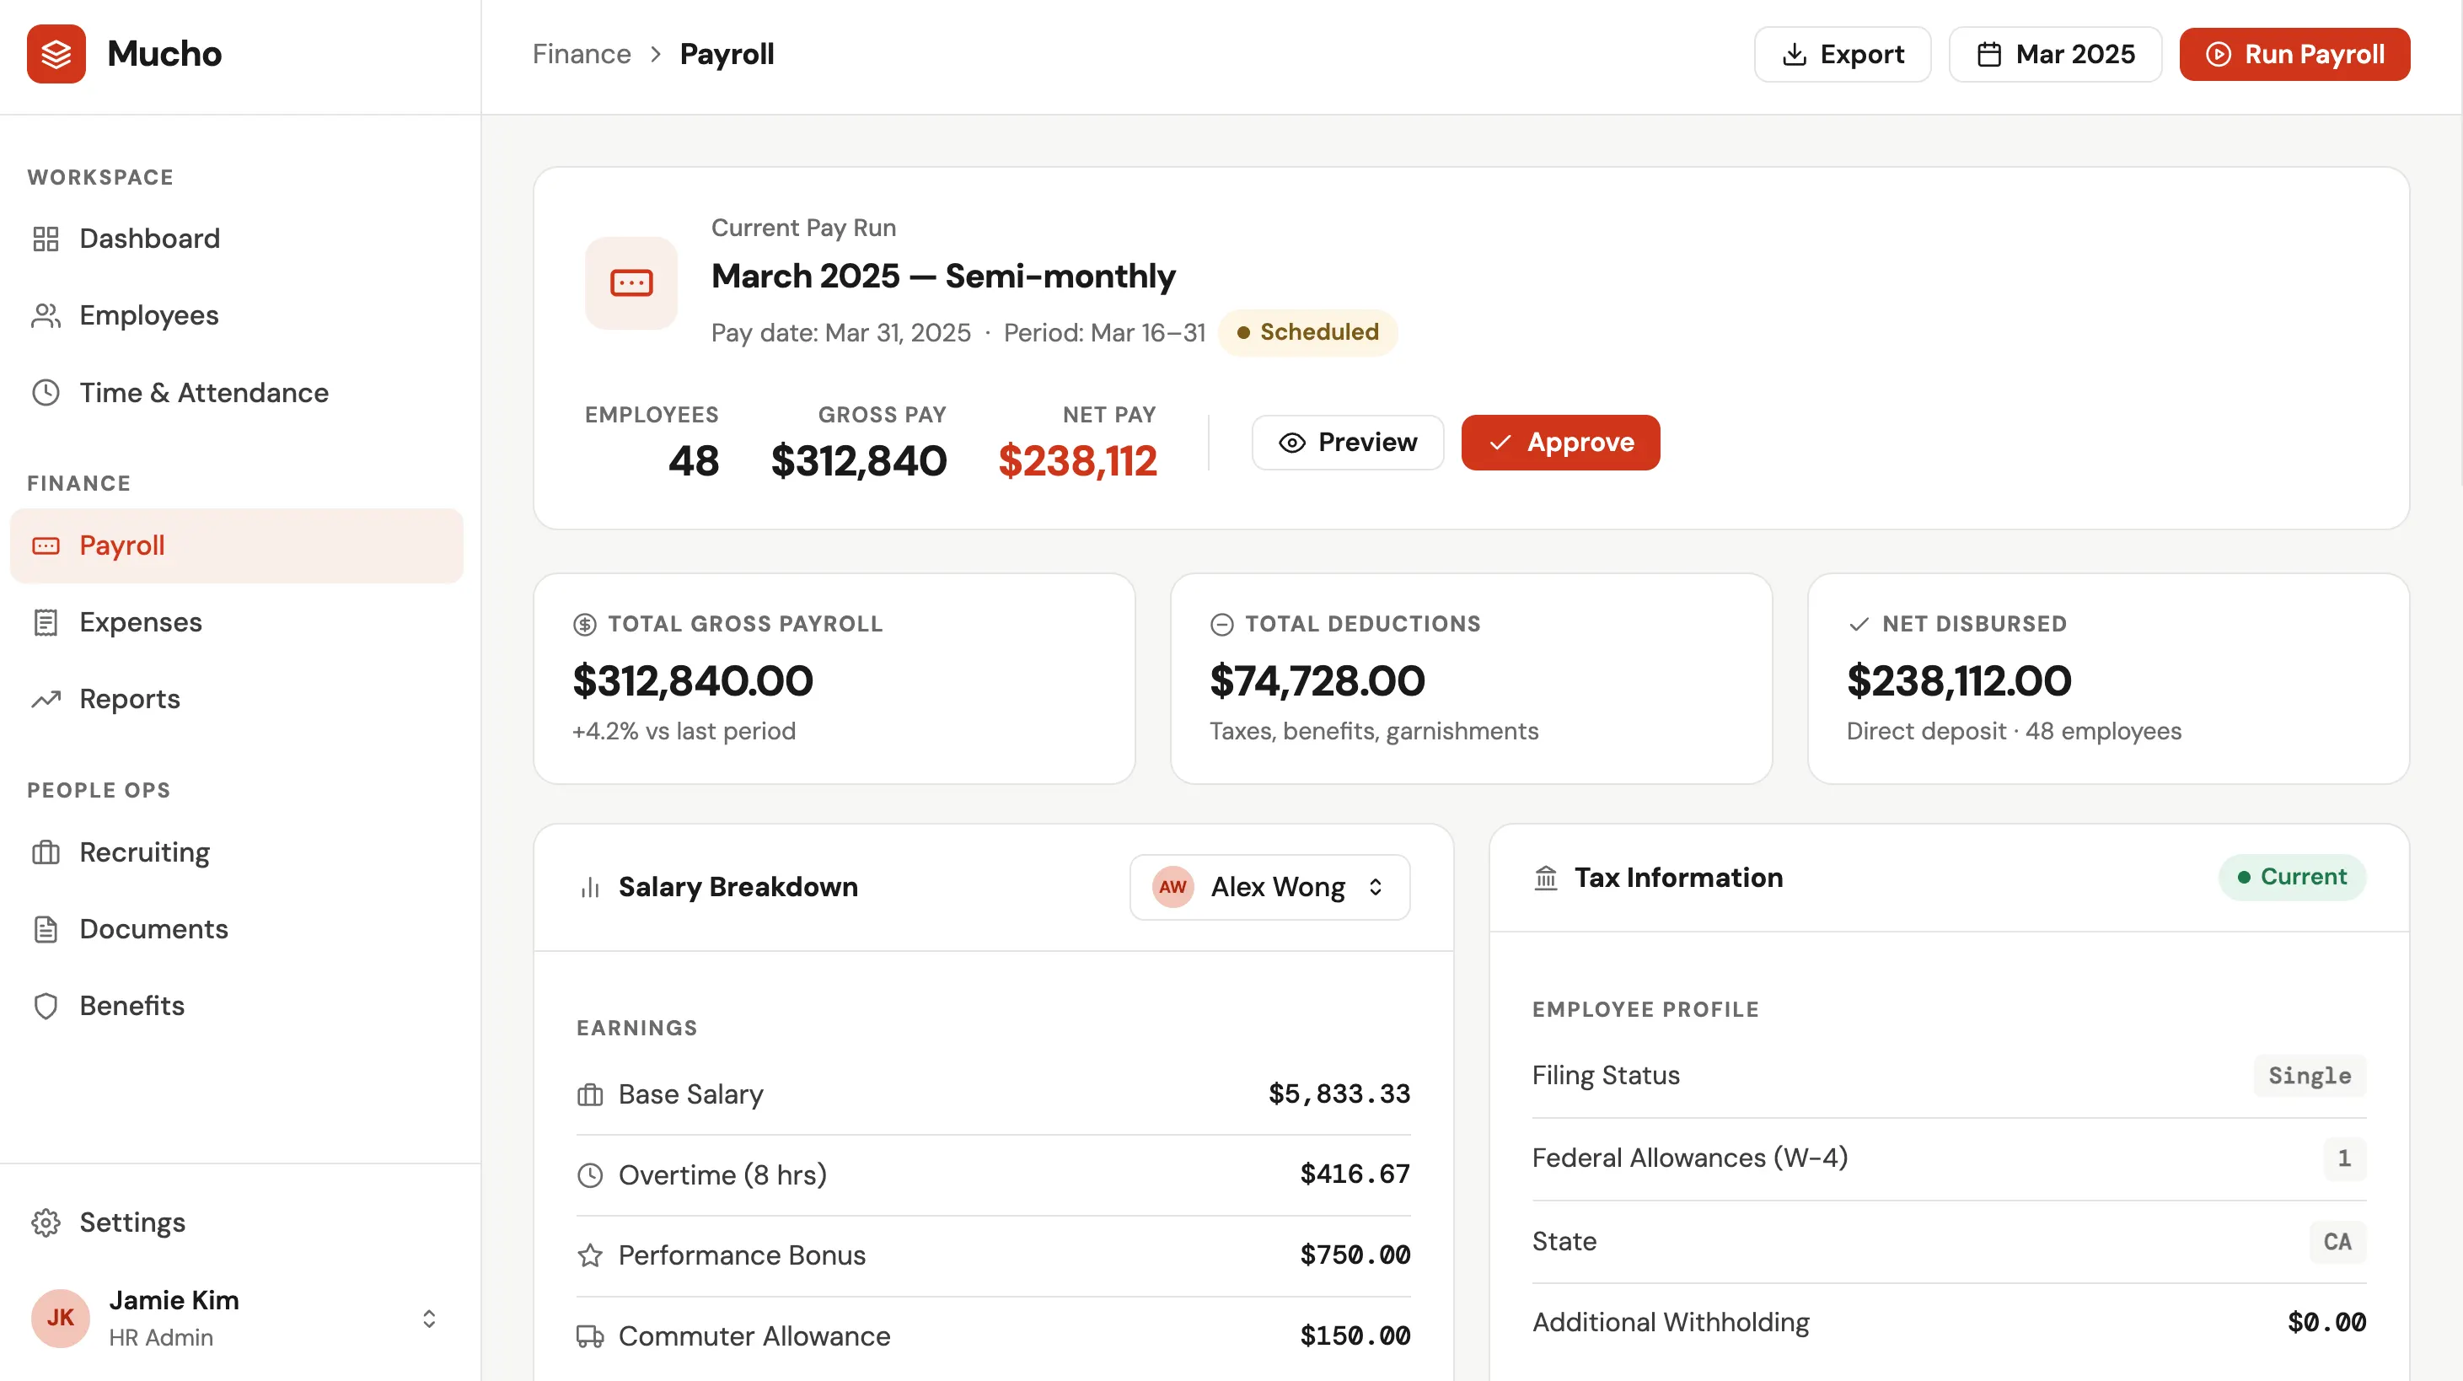
Task: Click the Finance breadcrumb link
Action: (582, 55)
